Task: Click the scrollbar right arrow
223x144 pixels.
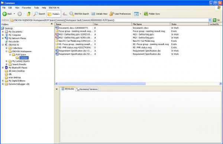Action: (220, 84)
